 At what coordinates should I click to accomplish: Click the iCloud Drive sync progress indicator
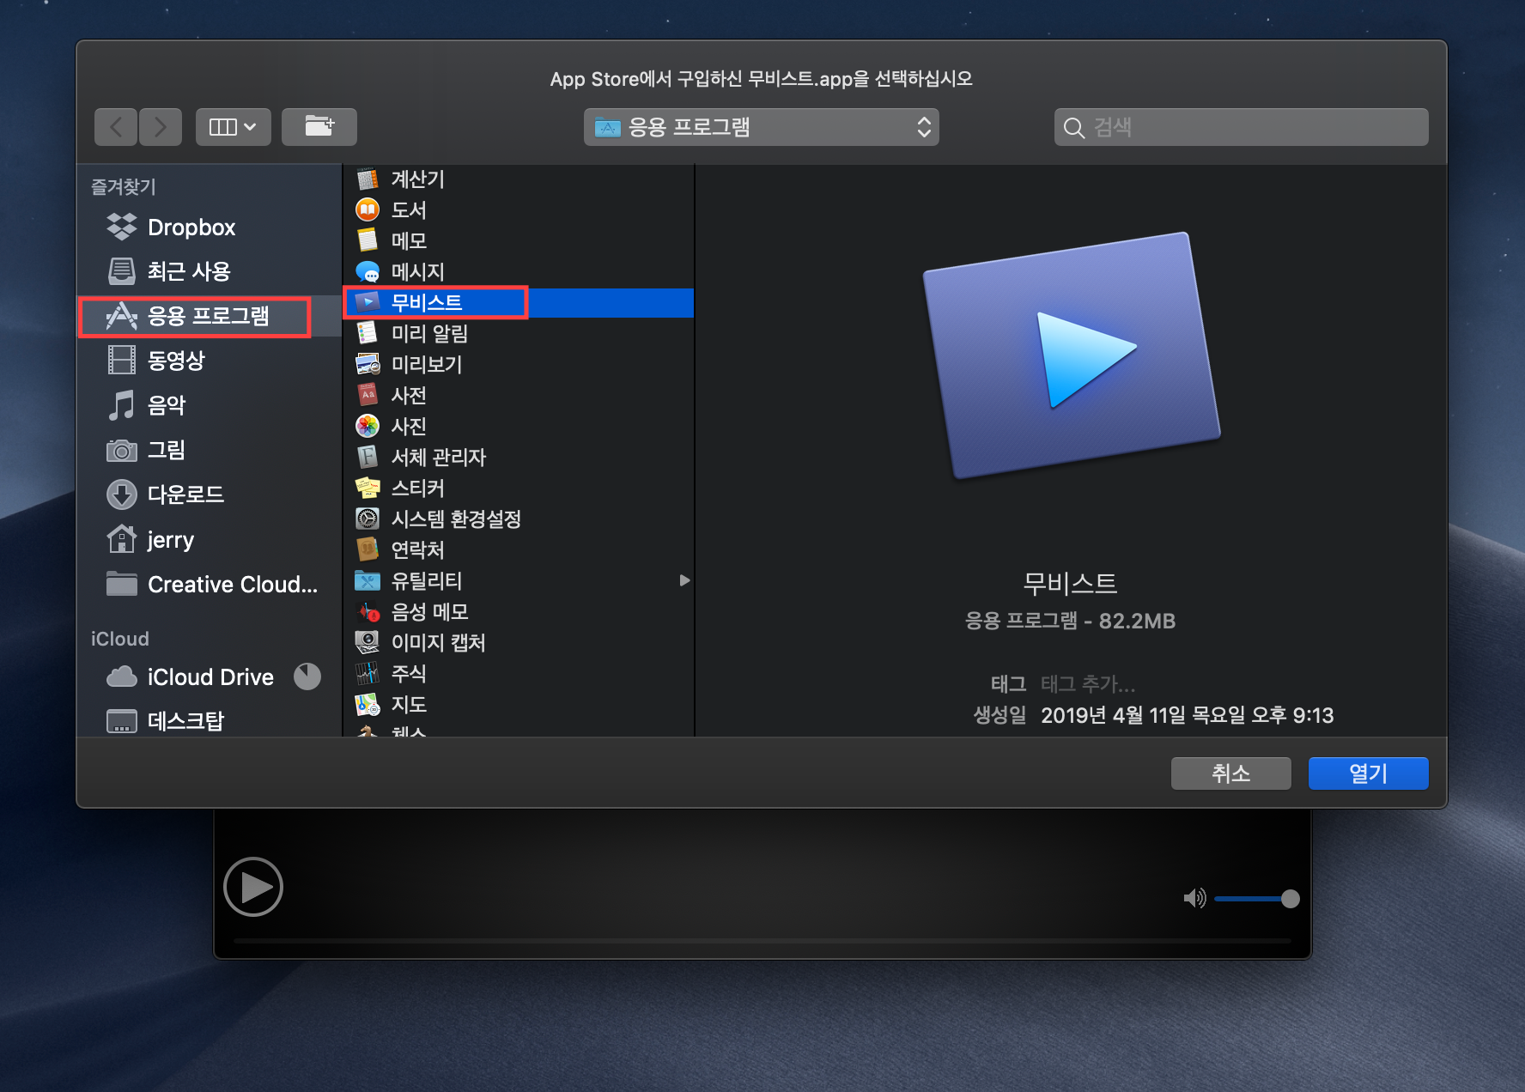coord(307,676)
